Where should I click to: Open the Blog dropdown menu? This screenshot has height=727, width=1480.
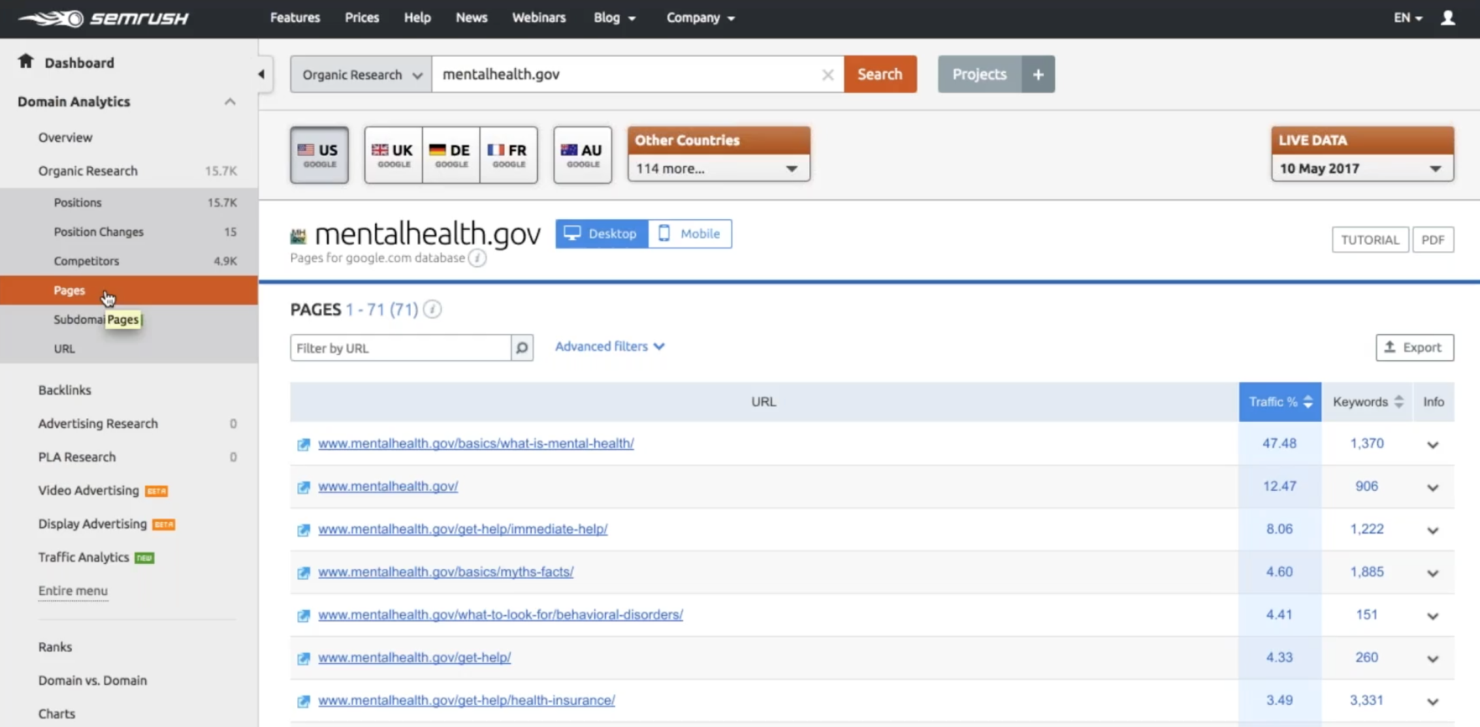(x=615, y=18)
